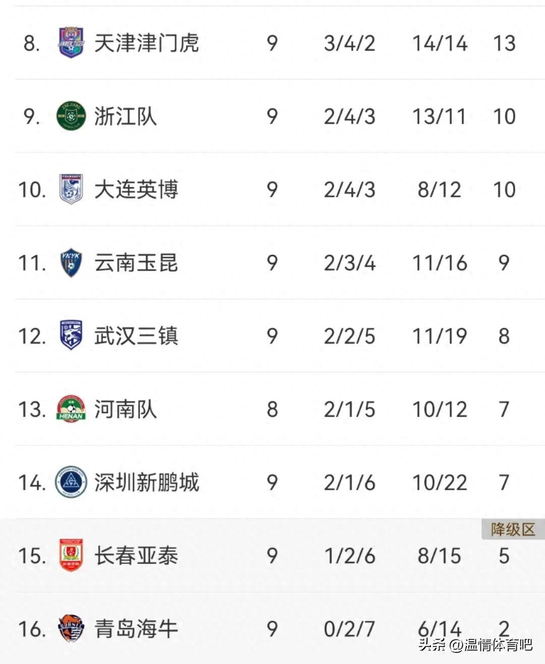Image resolution: width=545 pixels, height=664 pixels.
Task: Tap the Tianjin Jinmen Tiger team logo
Action: 71,42
